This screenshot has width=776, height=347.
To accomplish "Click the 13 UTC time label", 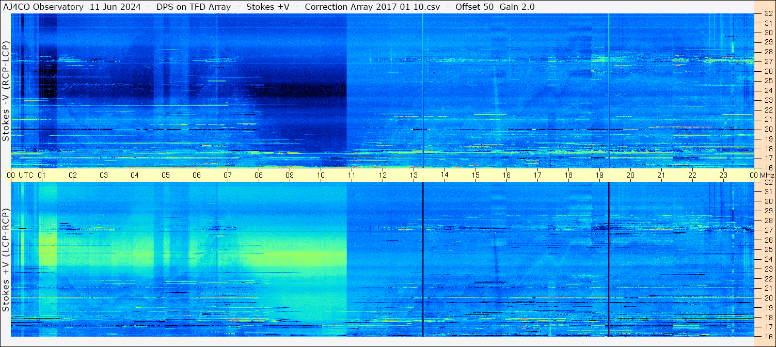I will point(414,175).
